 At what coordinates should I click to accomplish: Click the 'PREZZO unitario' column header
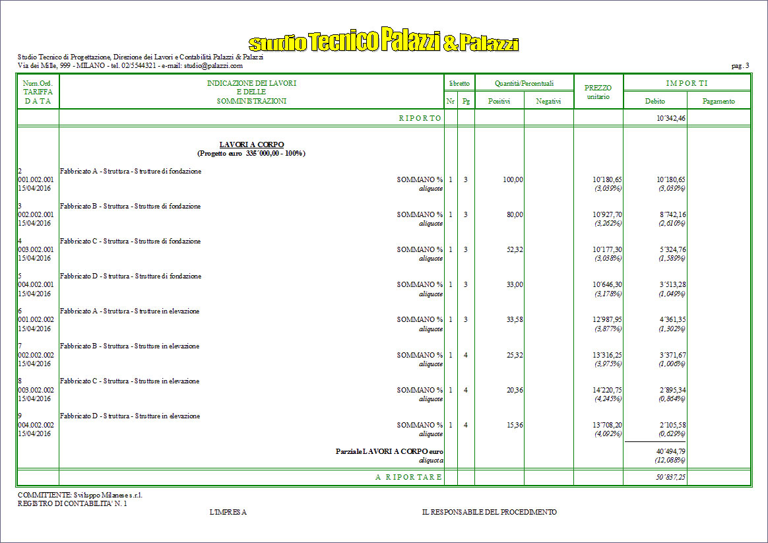(x=598, y=92)
